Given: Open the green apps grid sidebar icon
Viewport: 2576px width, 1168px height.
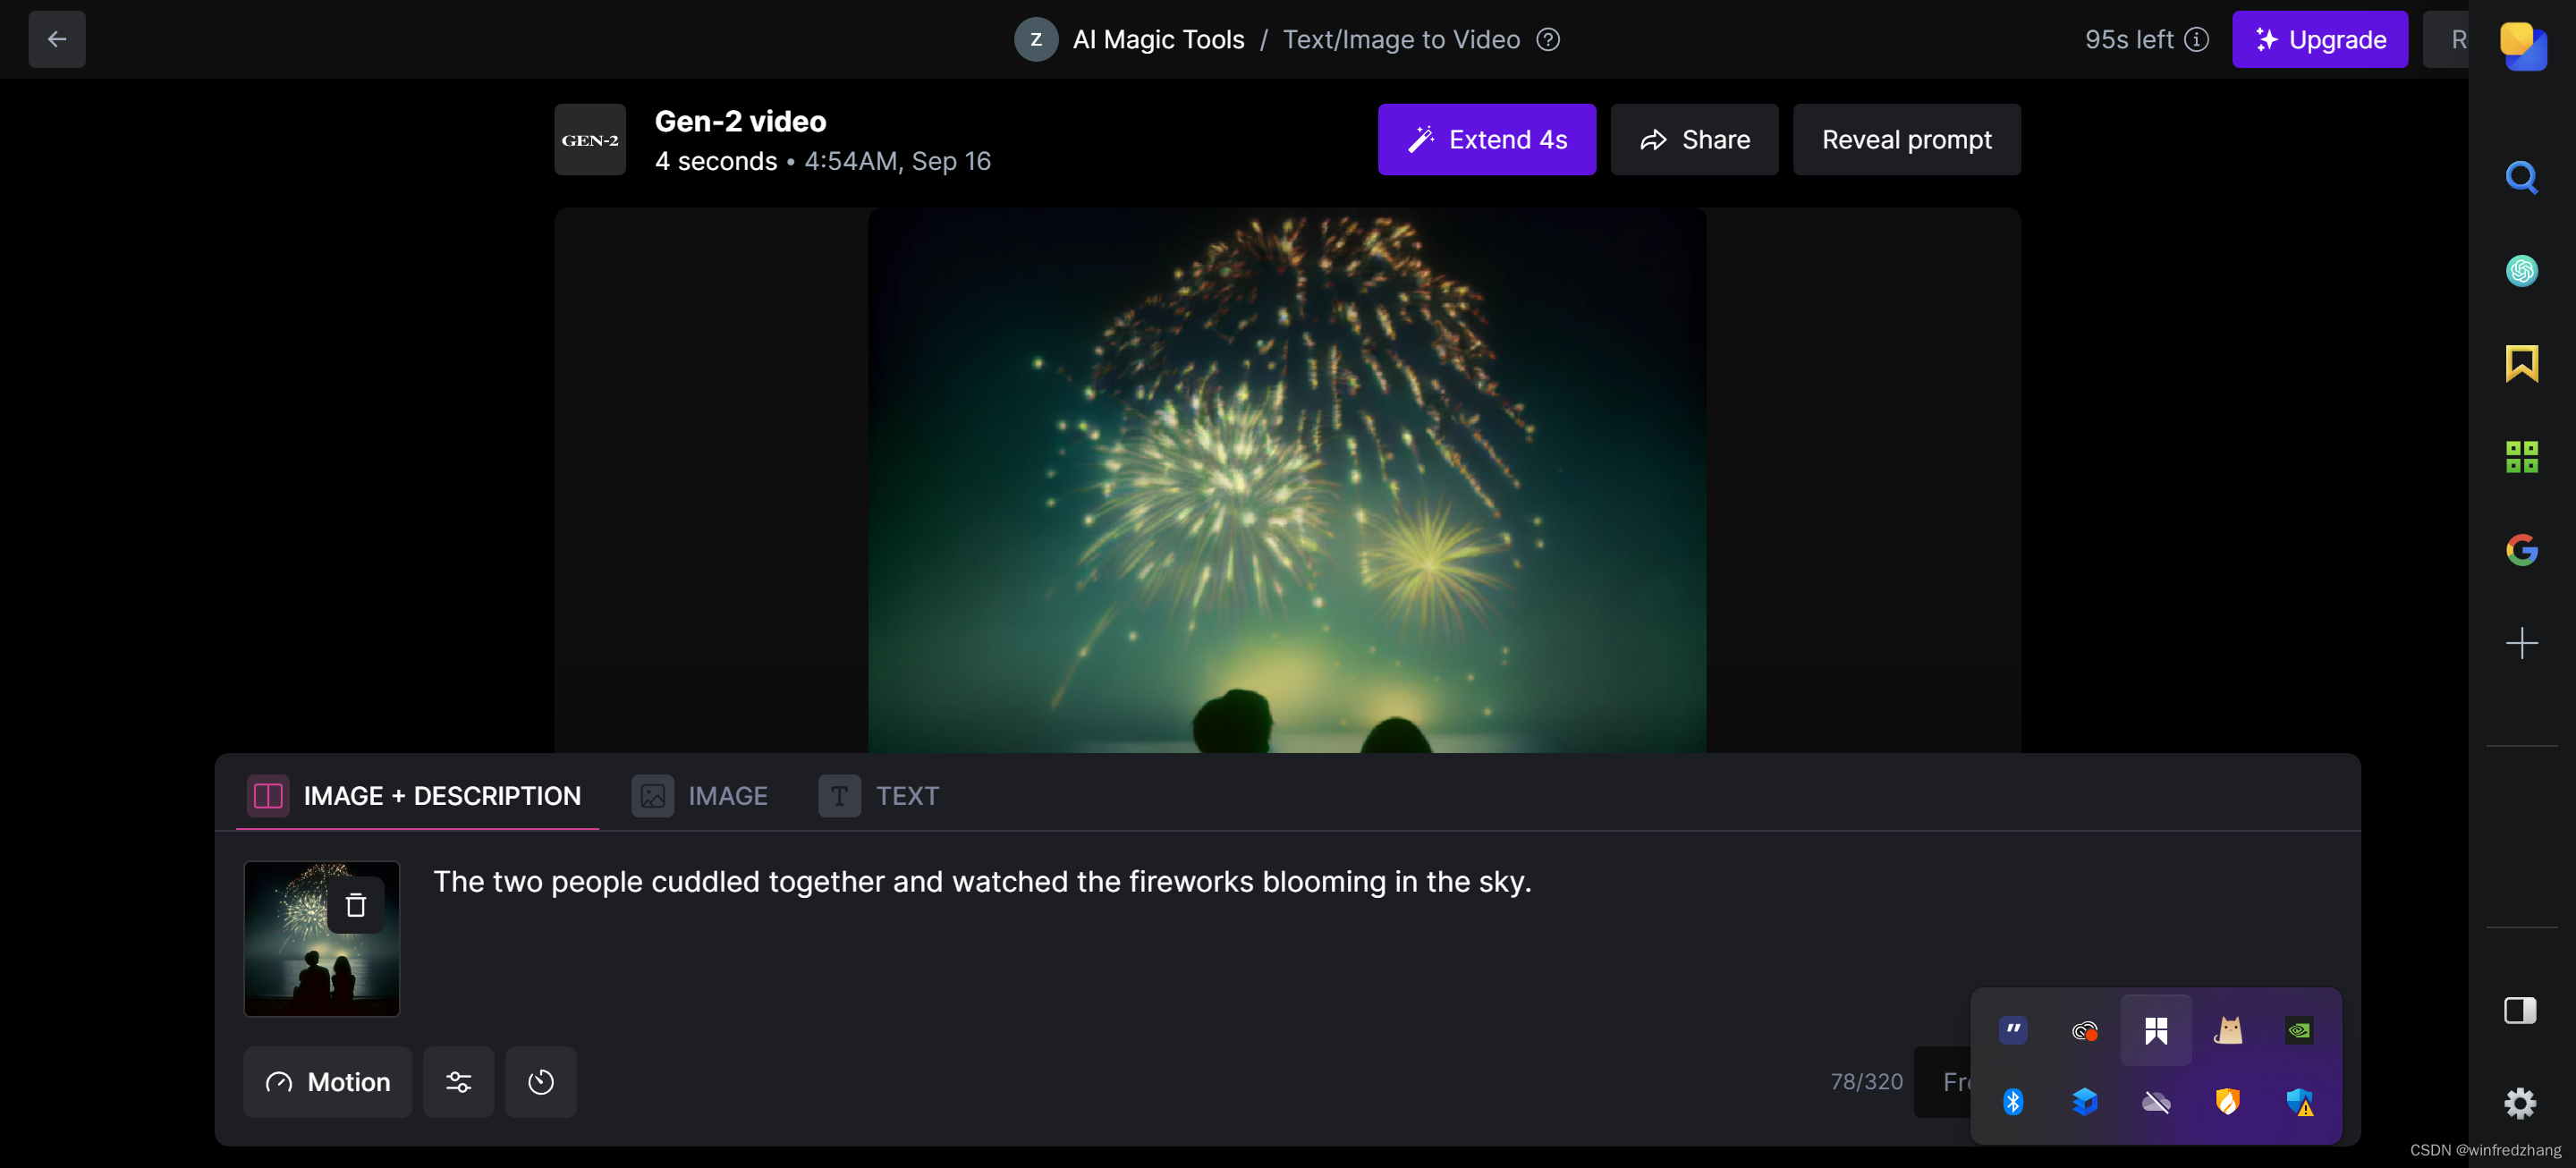Looking at the screenshot, I should [2522, 457].
